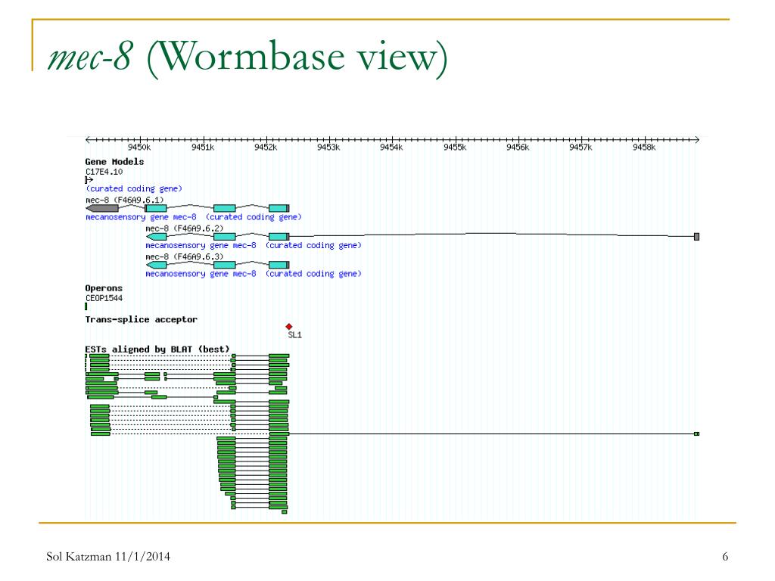
Task: Click the 9457k ruler label
Action: [x=580, y=148]
